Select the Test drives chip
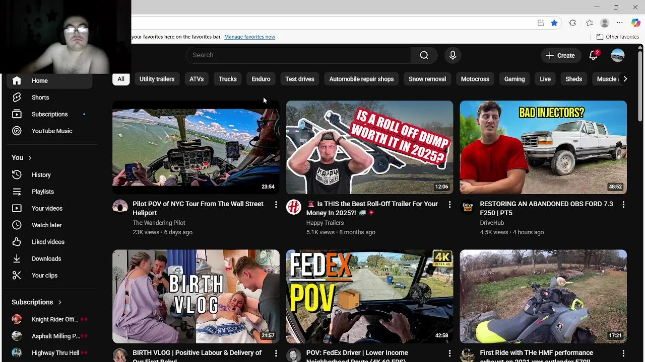 [x=300, y=79]
